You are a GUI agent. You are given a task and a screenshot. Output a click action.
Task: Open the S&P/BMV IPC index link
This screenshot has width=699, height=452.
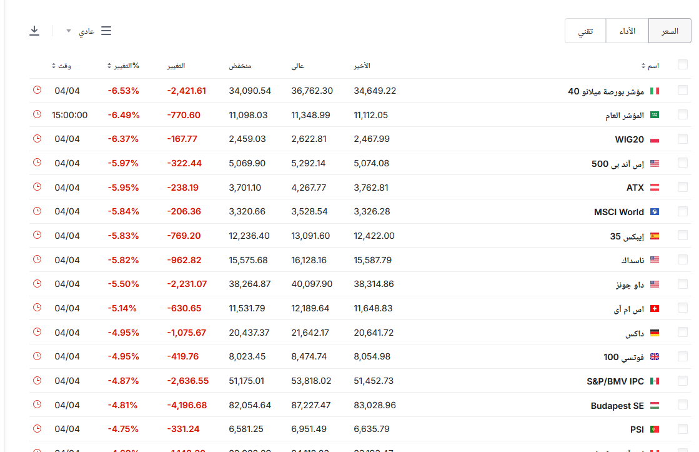point(615,381)
